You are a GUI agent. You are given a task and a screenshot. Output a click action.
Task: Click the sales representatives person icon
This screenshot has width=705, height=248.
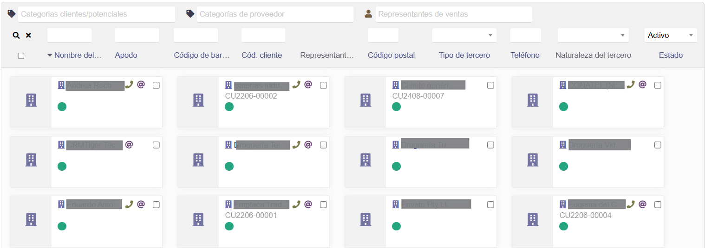pyautogui.click(x=368, y=14)
